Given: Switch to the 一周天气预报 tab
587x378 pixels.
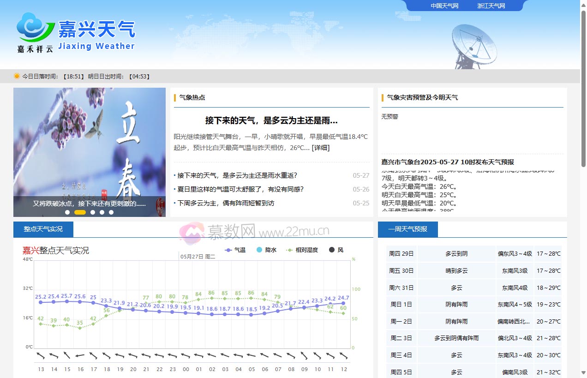Looking at the screenshot, I should click(x=407, y=229).
